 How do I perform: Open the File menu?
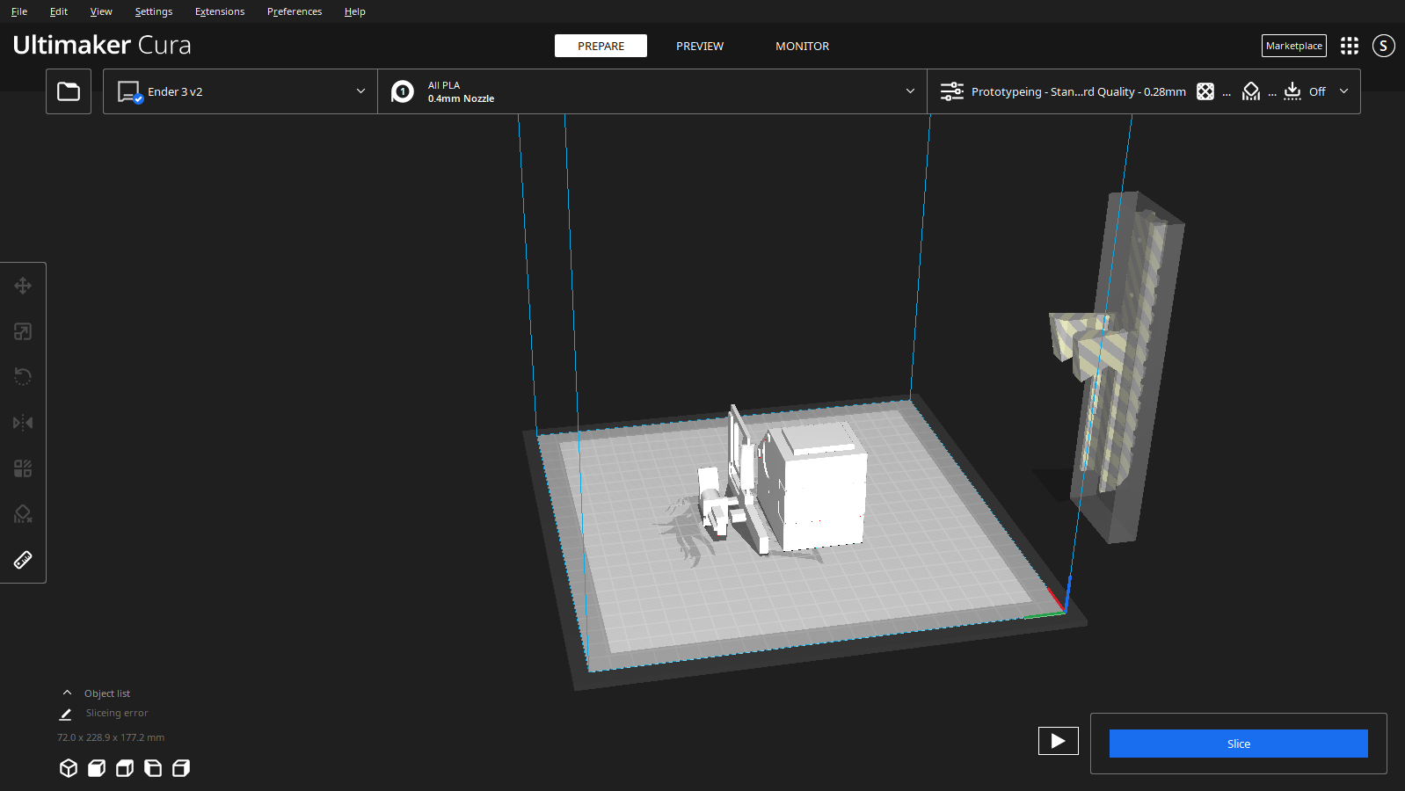click(x=19, y=11)
